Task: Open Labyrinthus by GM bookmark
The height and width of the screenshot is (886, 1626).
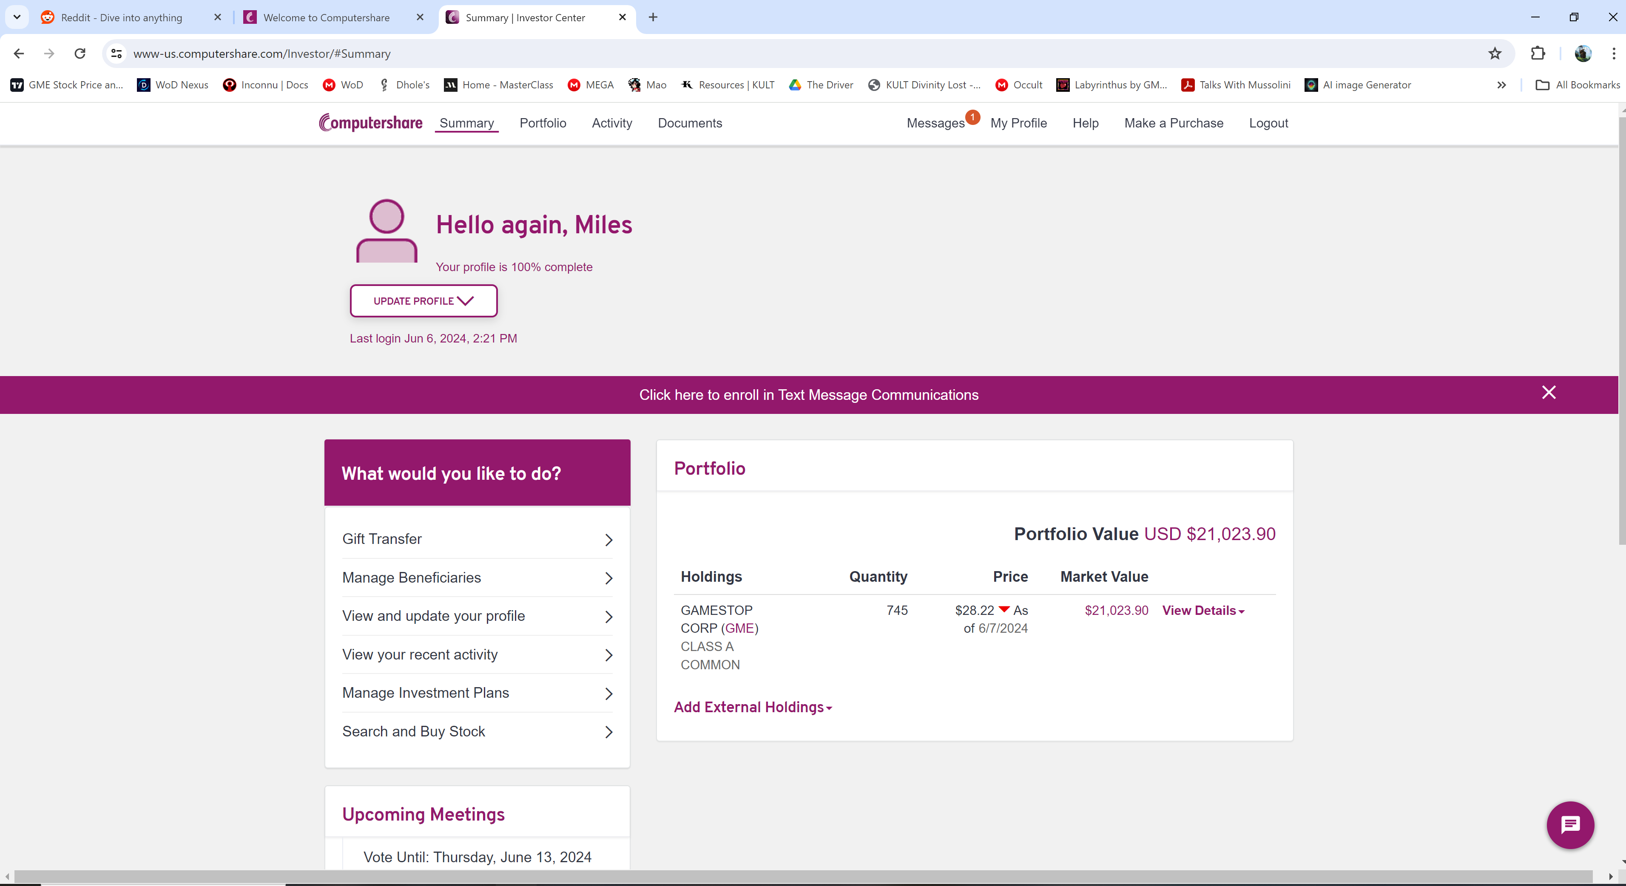Action: pyautogui.click(x=1112, y=85)
